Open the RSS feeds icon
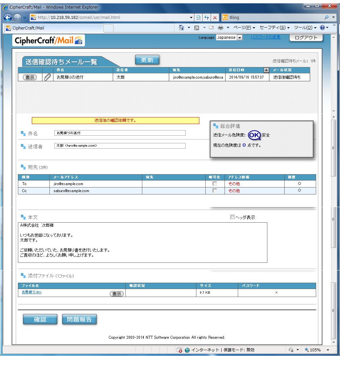The height and width of the screenshot is (365, 340). click(197, 28)
